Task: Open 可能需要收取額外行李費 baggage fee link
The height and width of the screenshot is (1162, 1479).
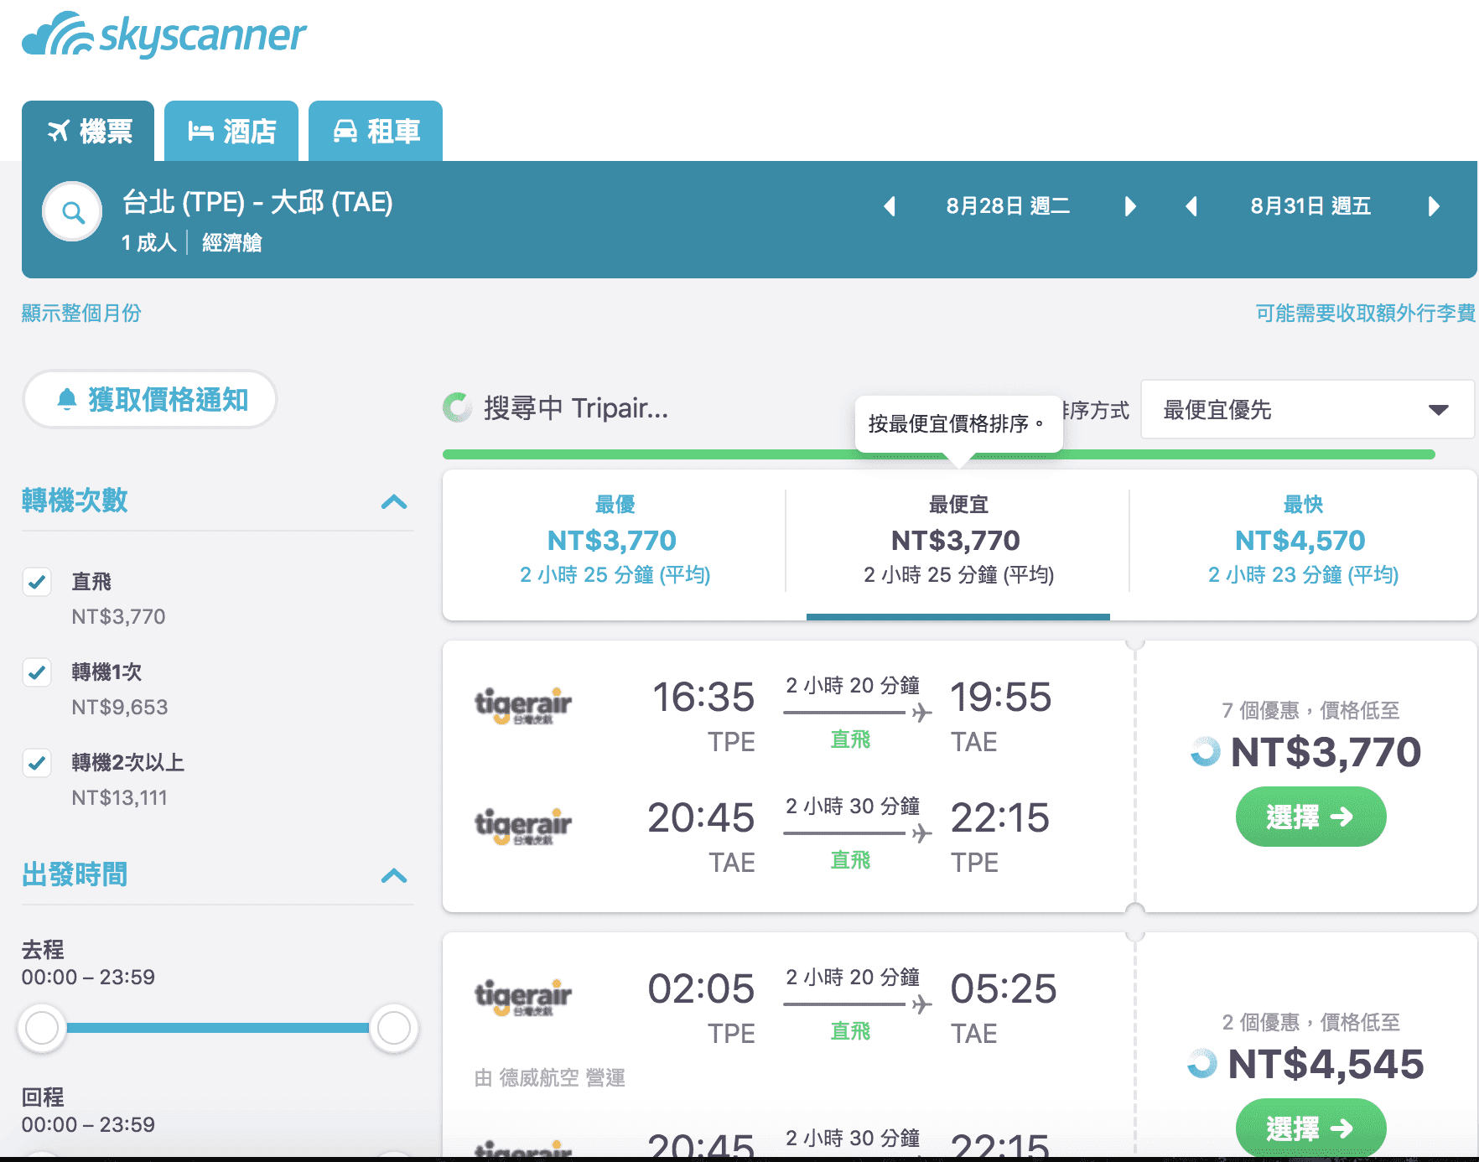Action: coord(1365,313)
